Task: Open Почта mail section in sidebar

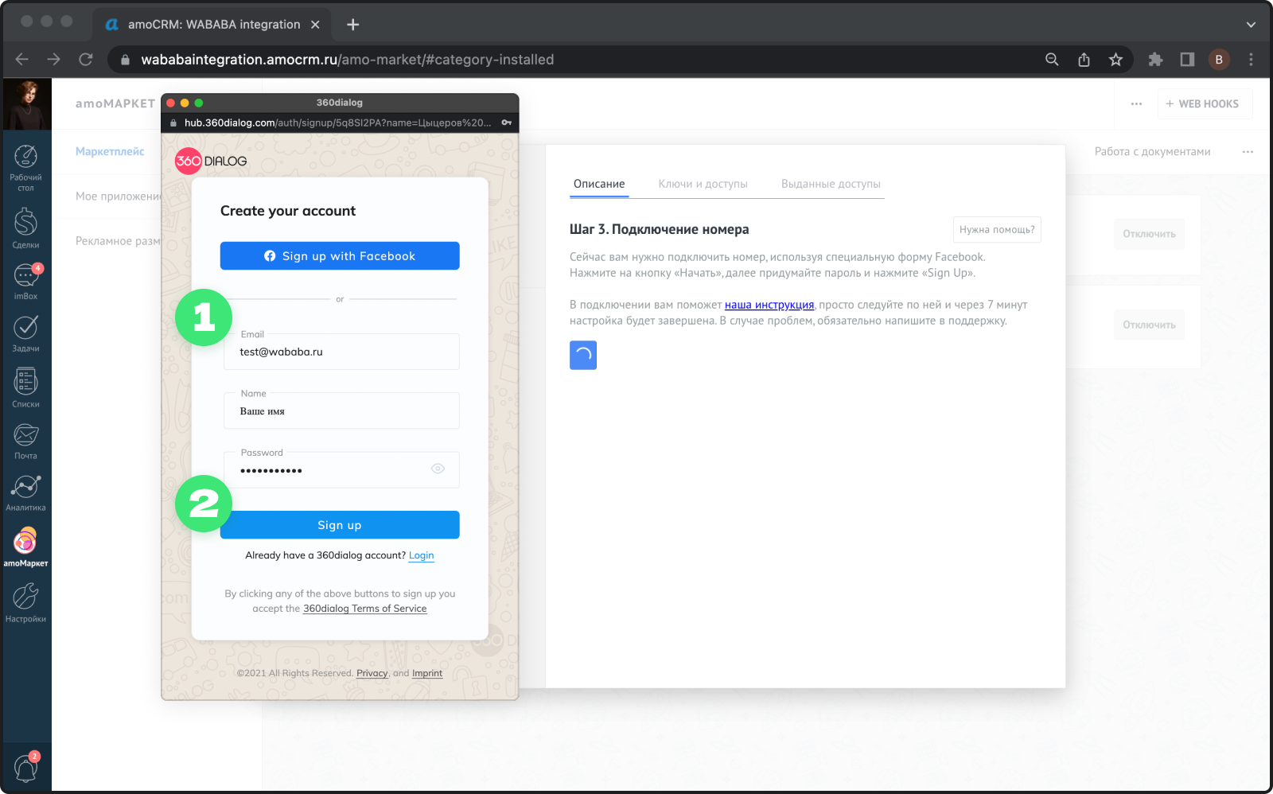Action: [25, 442]
